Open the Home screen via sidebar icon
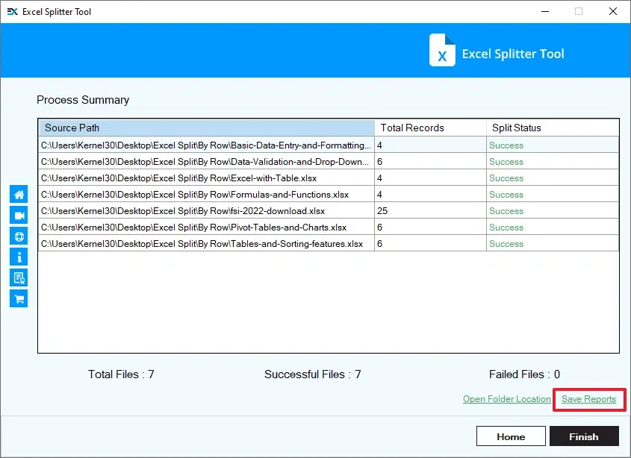Screen dimensions: 631x458 point(18,194)
